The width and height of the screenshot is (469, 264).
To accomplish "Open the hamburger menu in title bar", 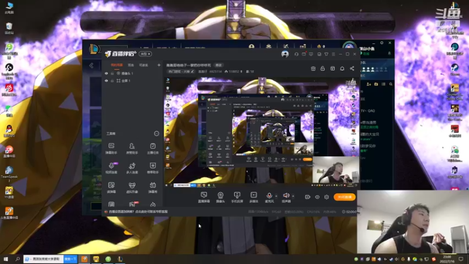I will pos(334,54).
